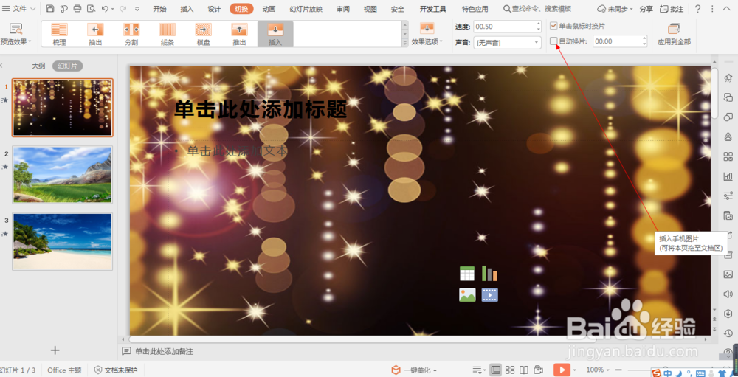Click the zoom out minus button
738x377 pixels.
(619, 370)
